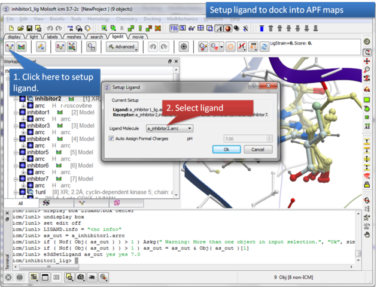This screenshot has height=287, width=377.
Task: Open the Advanced dropdown button
Action: (x=122, y=47)
